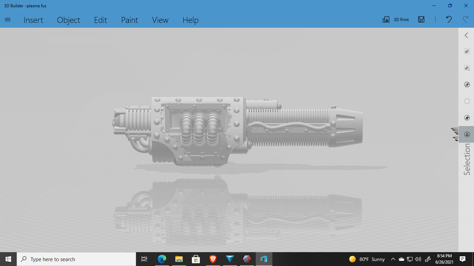Show hidden system tray icons

393,259
